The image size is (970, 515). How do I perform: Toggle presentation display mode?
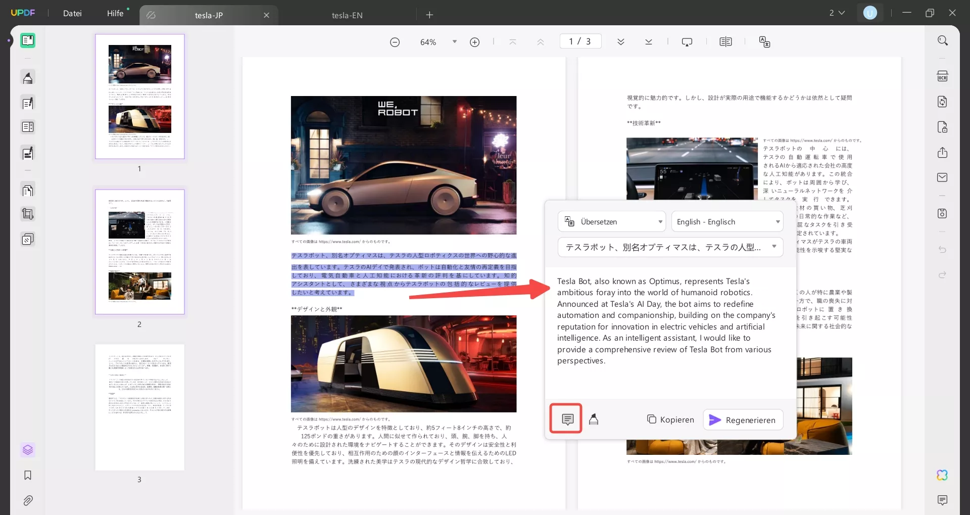coord(687,41)
